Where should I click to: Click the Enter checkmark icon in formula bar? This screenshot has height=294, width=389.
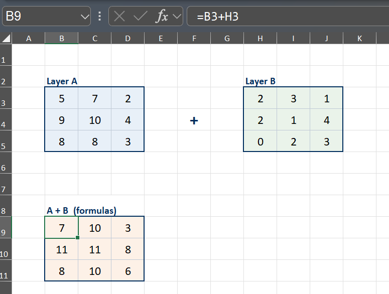pyautogui.click(x=140, y=17)
